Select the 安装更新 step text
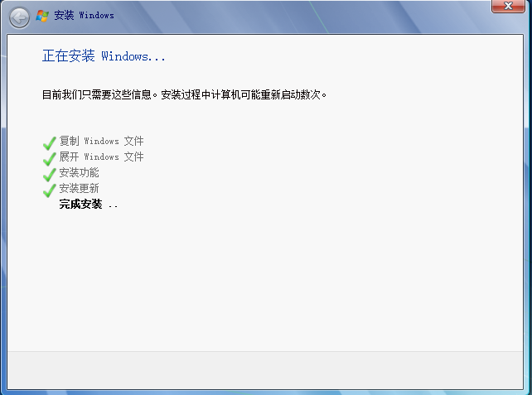This screenshot has width=532, height=395. (x=79, y=188)
